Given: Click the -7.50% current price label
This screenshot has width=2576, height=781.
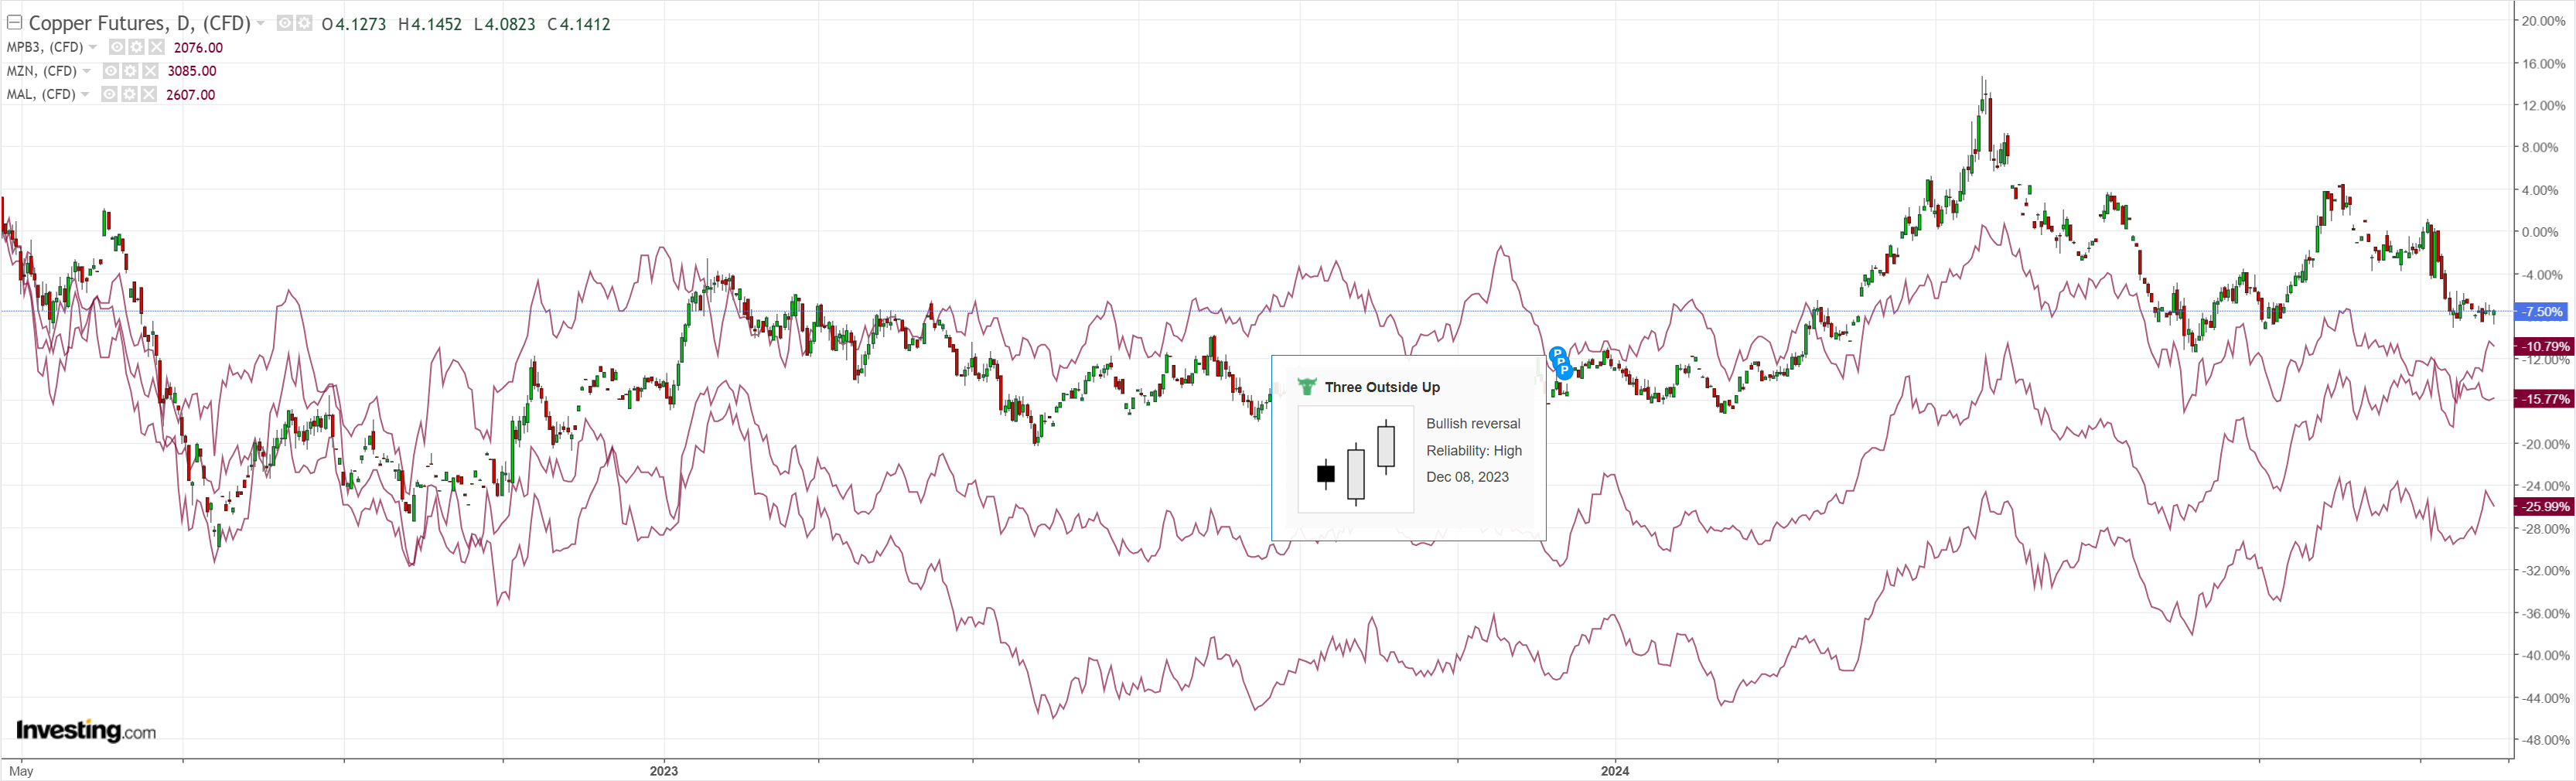Looking at the screenshot, I should point(2541,312).
